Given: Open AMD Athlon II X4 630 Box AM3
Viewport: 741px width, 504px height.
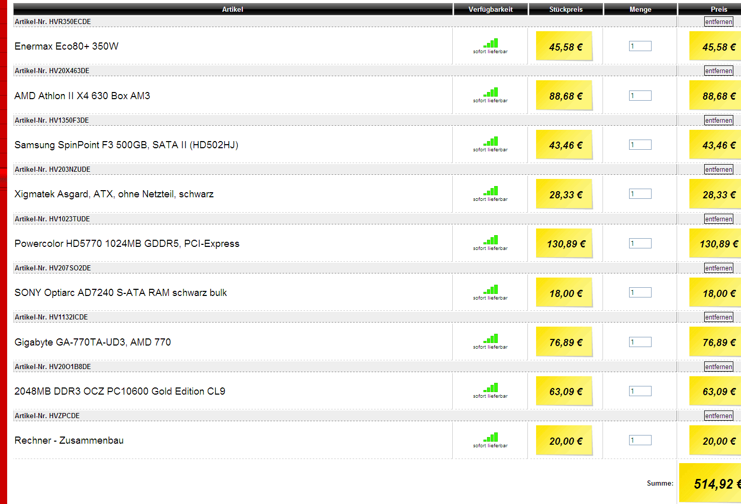Looking at the screenshot, I should 82,96.
